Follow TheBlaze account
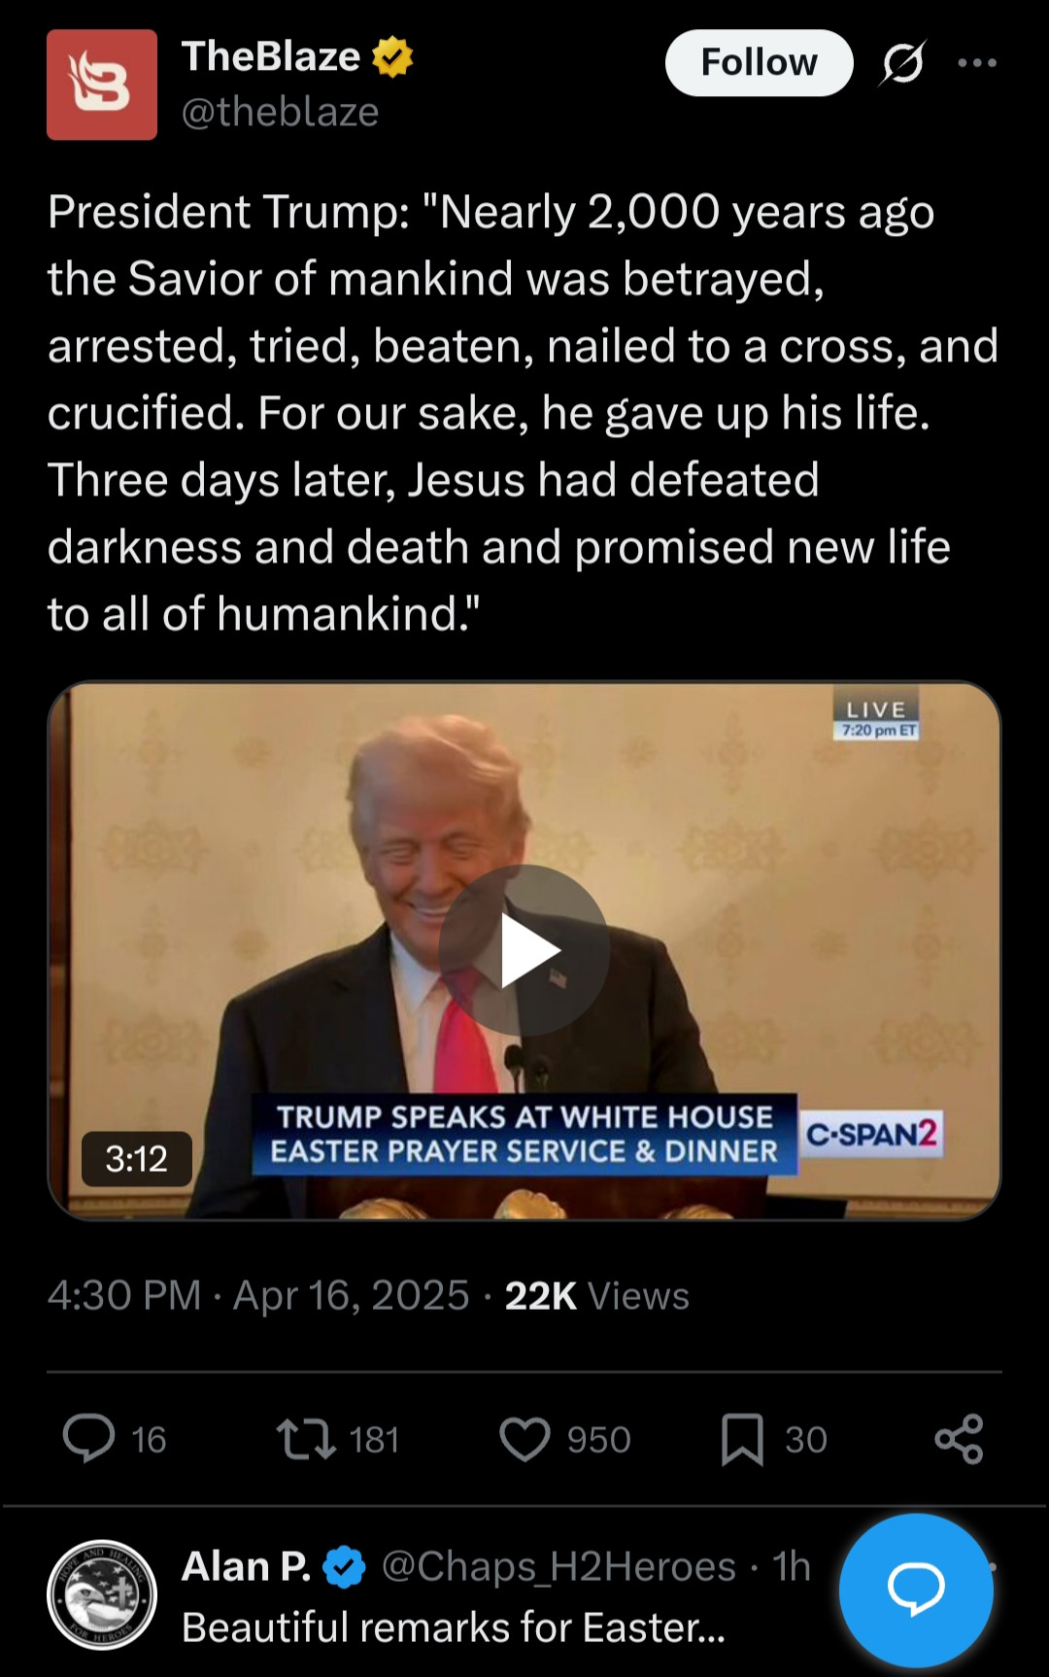The height and width of the screenshot is (1677, 1049). 759,62
